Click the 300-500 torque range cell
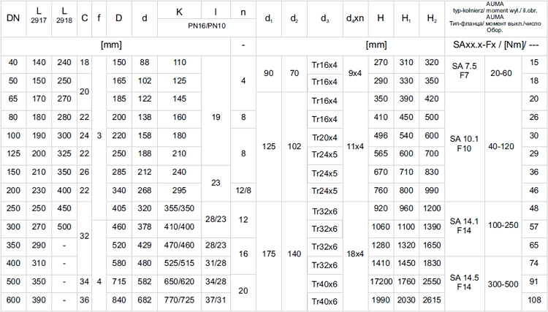 click(x=501, y=282)
